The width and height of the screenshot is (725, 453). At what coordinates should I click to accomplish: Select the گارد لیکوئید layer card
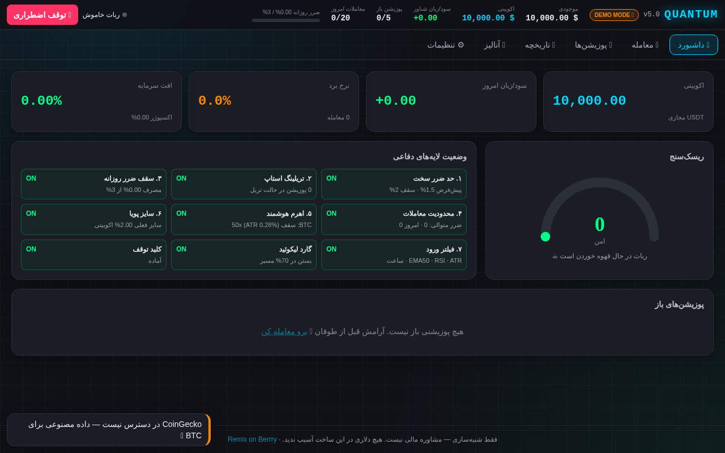point(244,255)
